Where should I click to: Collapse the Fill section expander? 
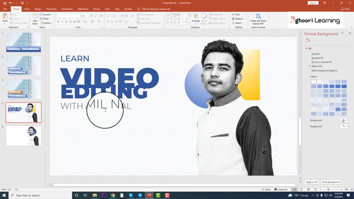(306, 49)
